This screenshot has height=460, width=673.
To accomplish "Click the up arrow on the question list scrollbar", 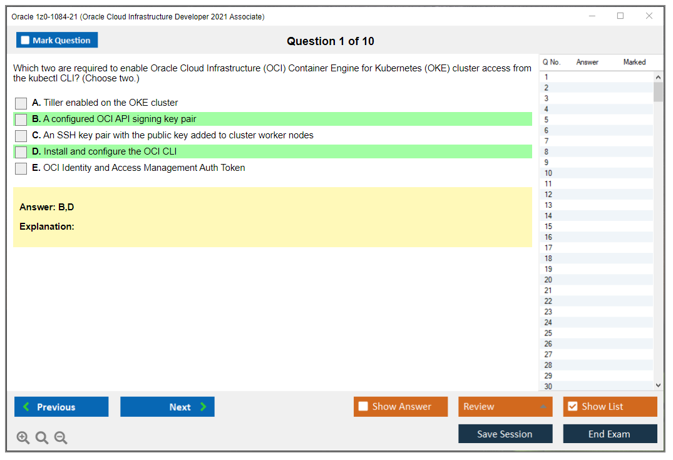I will 658,76.
